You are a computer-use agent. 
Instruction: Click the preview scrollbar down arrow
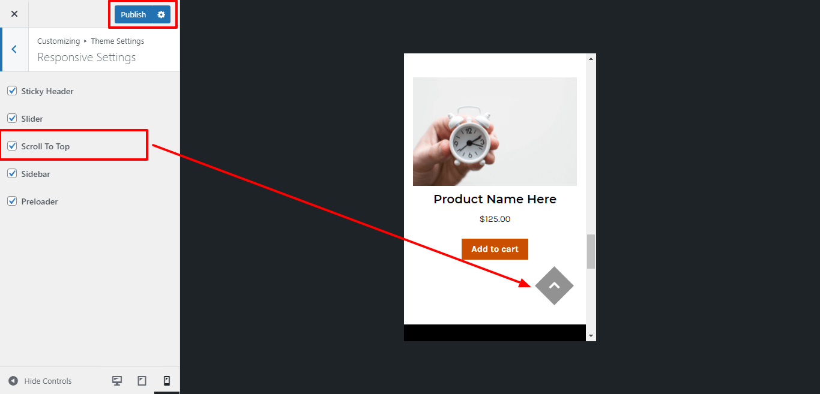tap(591, 336)
